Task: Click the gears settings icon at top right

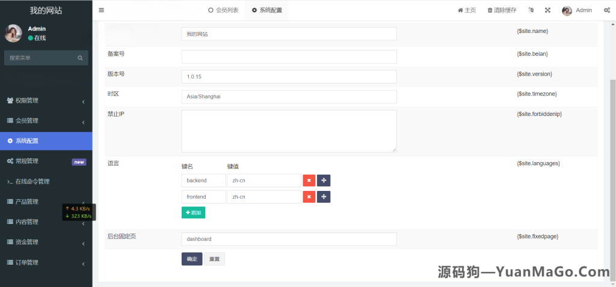Action: click(606, 10)
